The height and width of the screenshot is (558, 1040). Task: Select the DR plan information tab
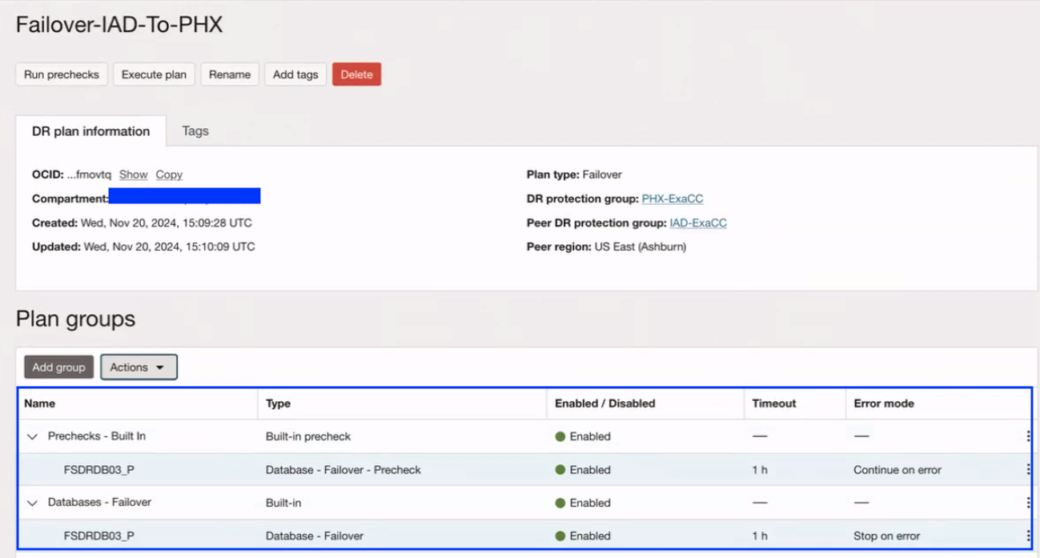click(x=90, y=131)
